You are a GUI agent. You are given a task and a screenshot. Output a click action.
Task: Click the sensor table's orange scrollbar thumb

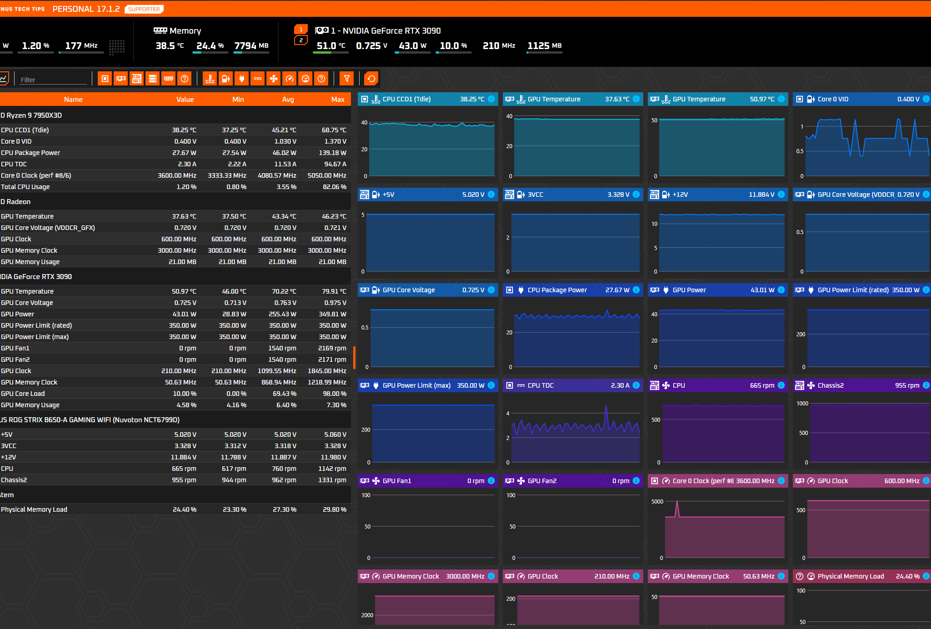354,357
